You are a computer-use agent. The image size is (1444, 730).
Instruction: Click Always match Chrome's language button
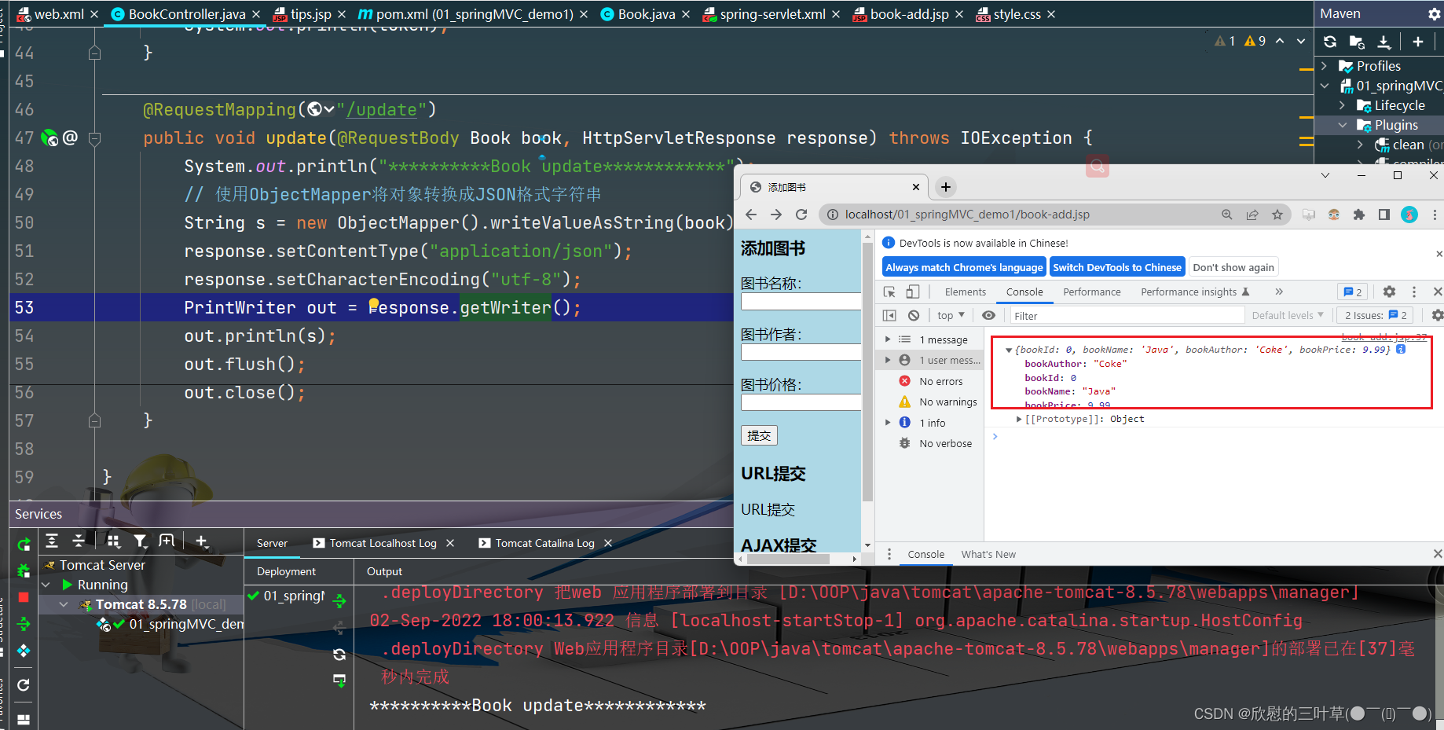coord(964,267)
